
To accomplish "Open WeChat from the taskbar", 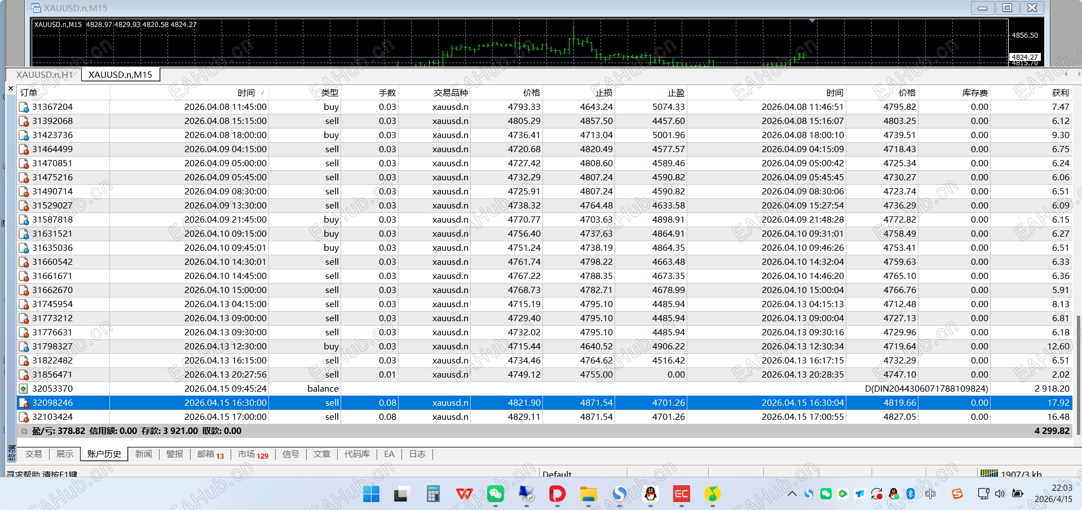I will [x=495, y=494].
